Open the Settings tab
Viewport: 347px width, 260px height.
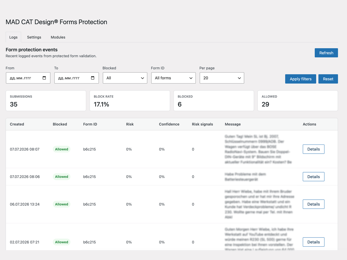pos(34,37)
